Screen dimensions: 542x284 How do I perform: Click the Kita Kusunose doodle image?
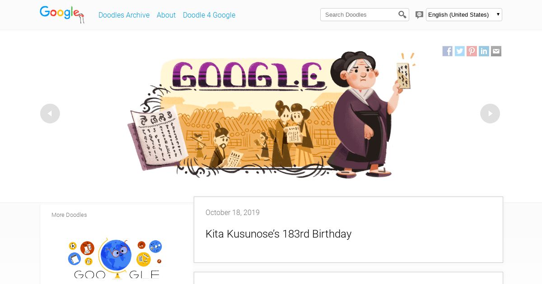pyautogui.click(x=271, y=114)
